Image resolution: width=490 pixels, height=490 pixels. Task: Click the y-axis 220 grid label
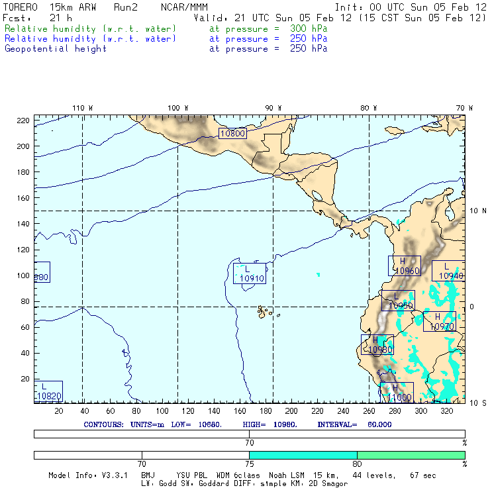23,121
